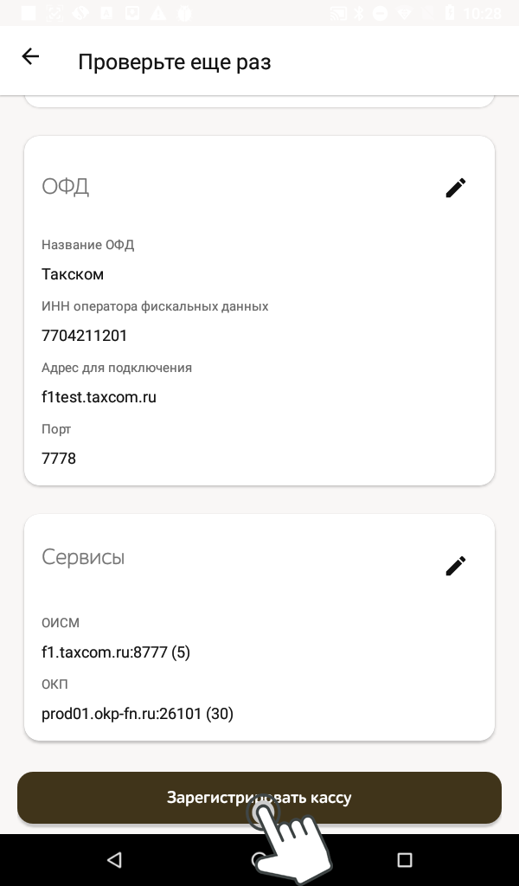Tap the connection address f1test.taxcom.ru
This screenshot has width=519, height=886.
tap(99, 397)
